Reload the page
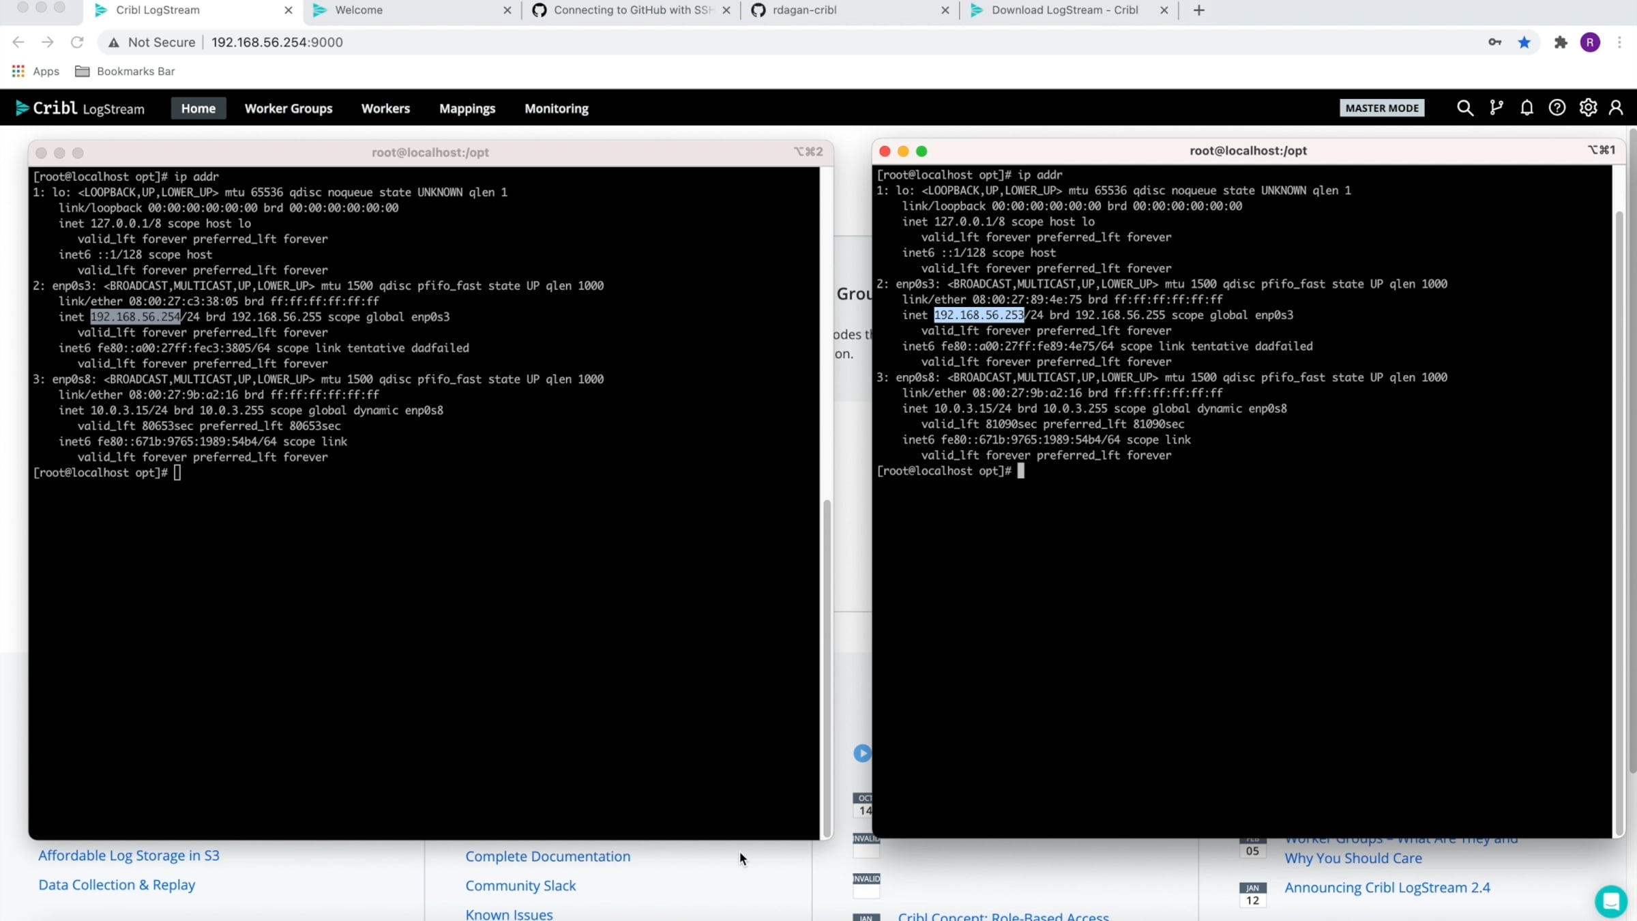This screenshot has width=1637, height=921. click(77, 42)
